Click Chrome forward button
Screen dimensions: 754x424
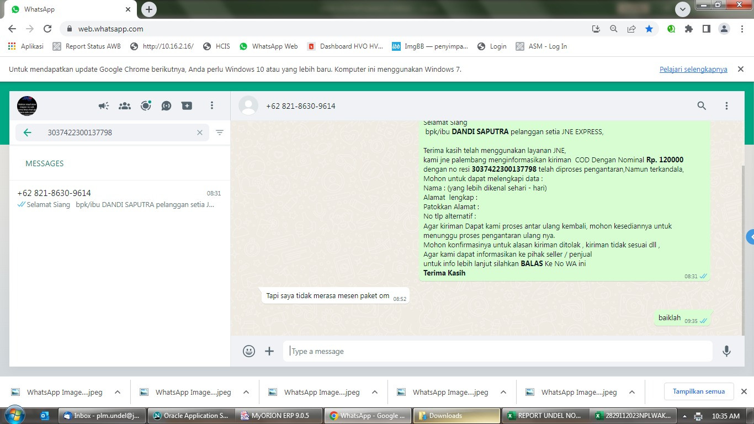(30, 29)
